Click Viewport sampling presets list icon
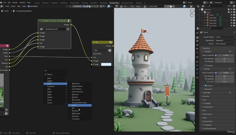 click(230, 52)
